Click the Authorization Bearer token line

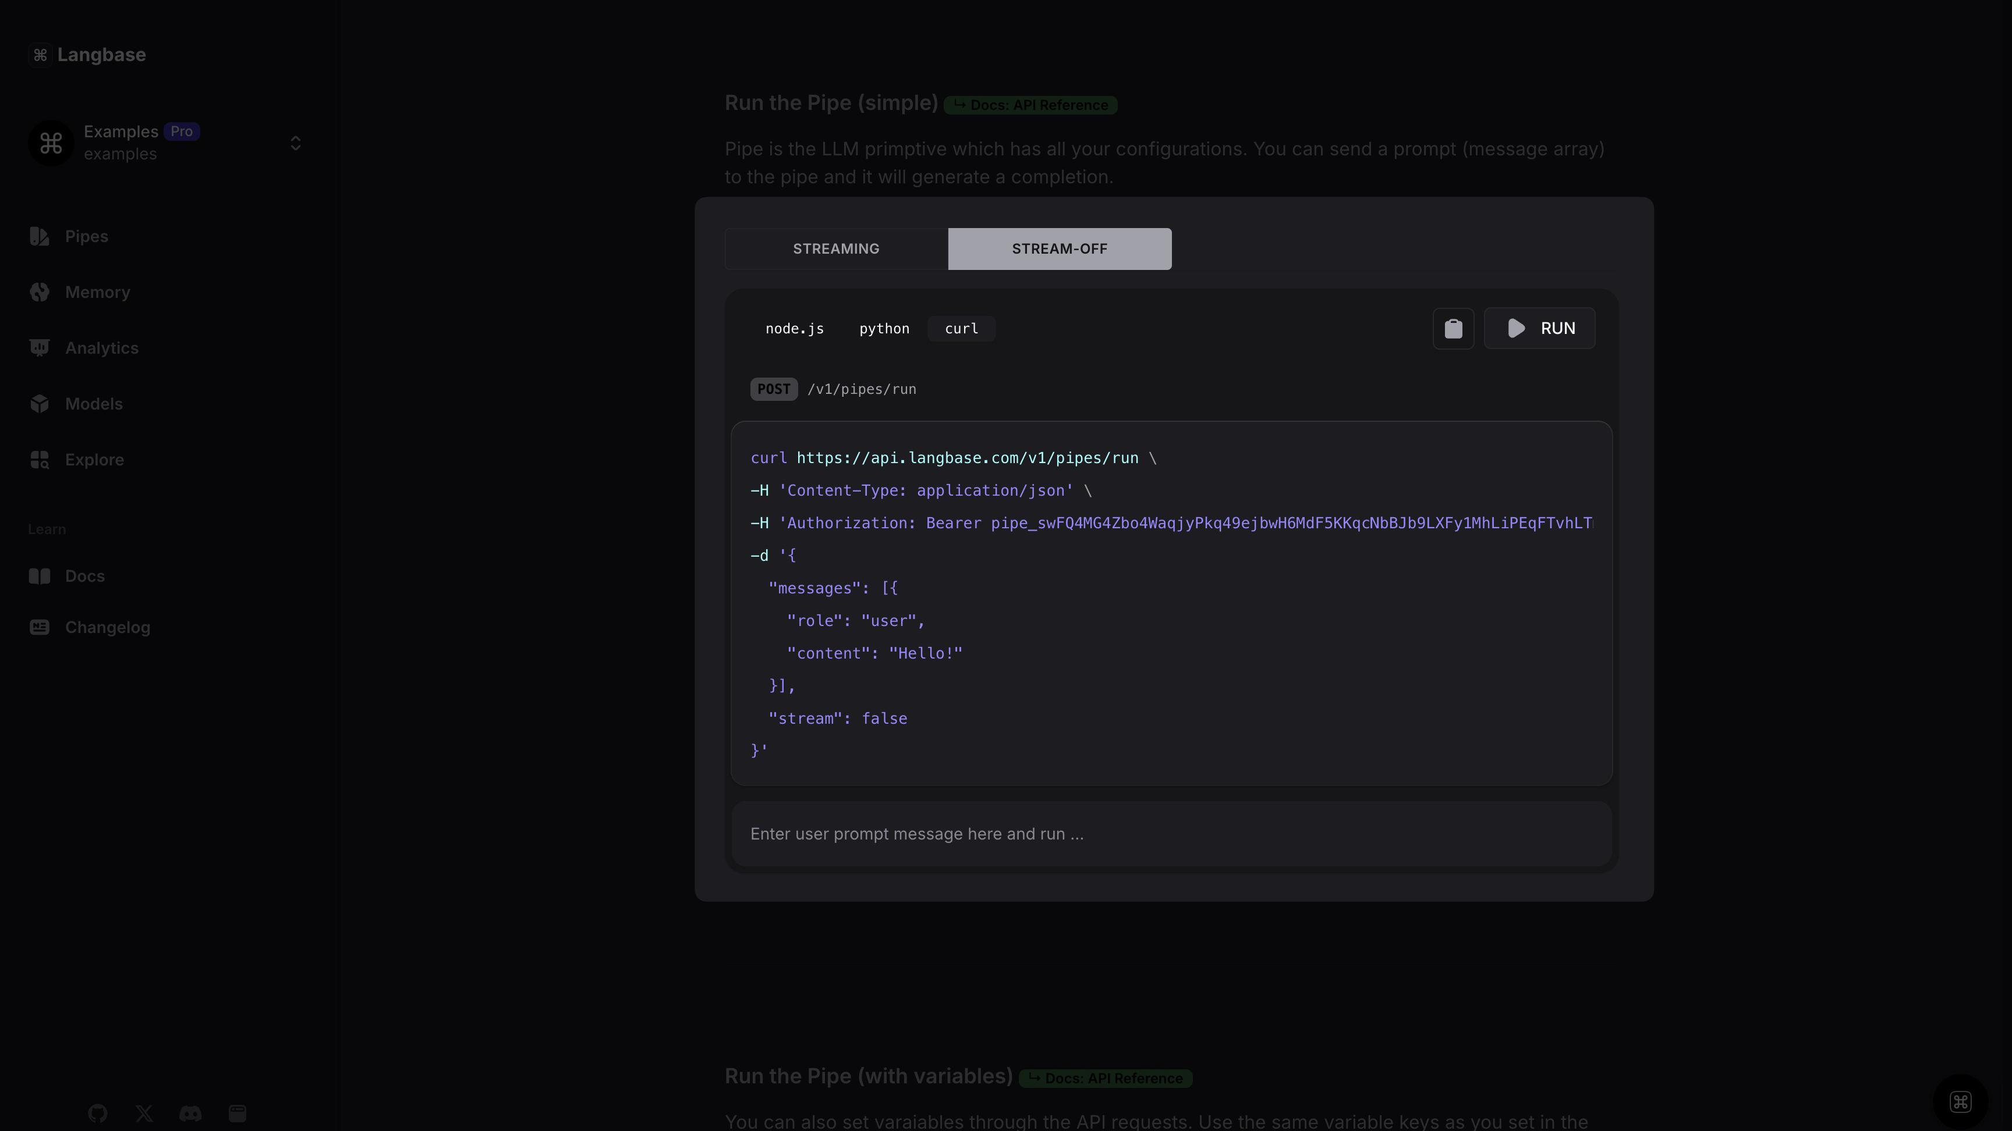[x=1171, y=523]
